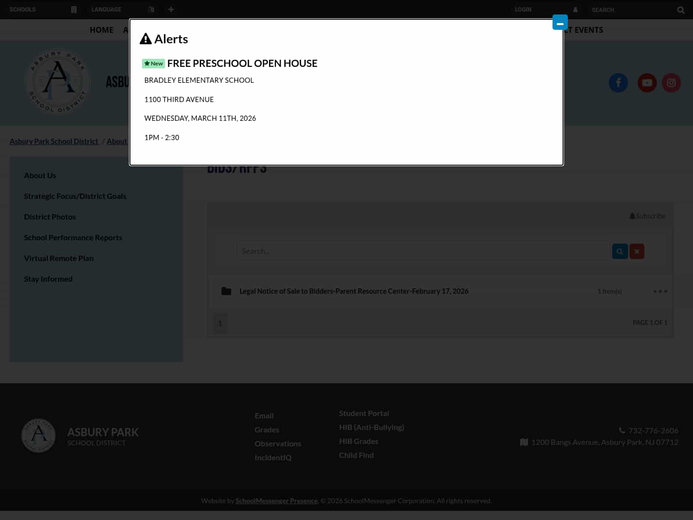
Task: Click the login user icon
Action: tap(575, 10)
